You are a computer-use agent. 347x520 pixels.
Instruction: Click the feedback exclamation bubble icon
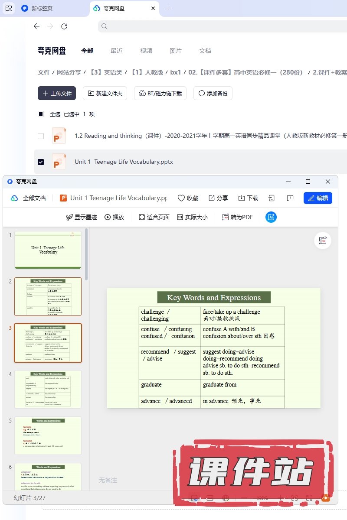pos(290,198)
